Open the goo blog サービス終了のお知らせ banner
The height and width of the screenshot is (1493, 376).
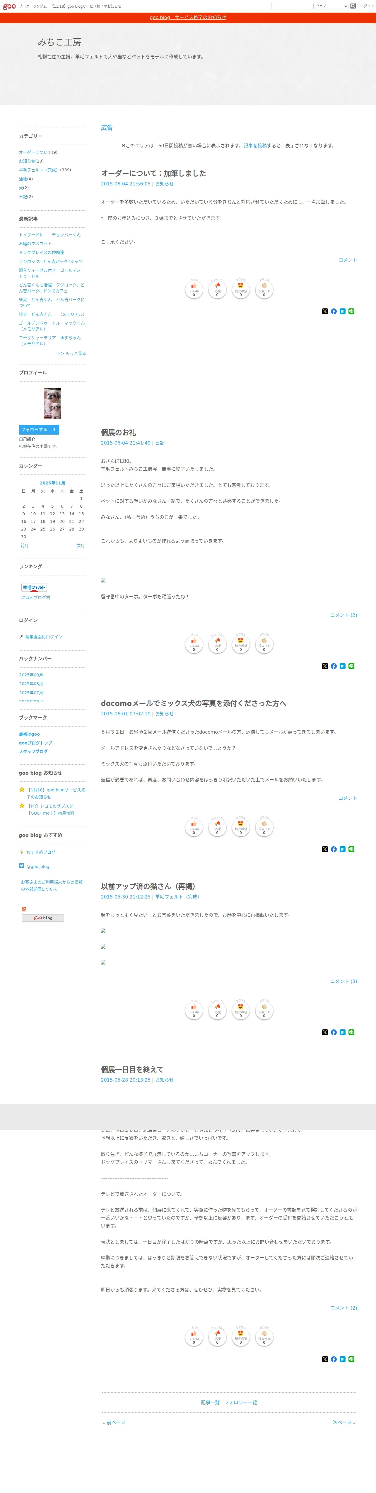pos(188,17)
